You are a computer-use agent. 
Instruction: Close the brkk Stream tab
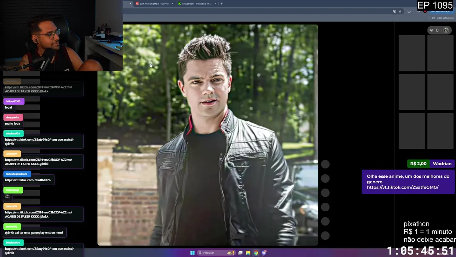click(x=215, y=4)
